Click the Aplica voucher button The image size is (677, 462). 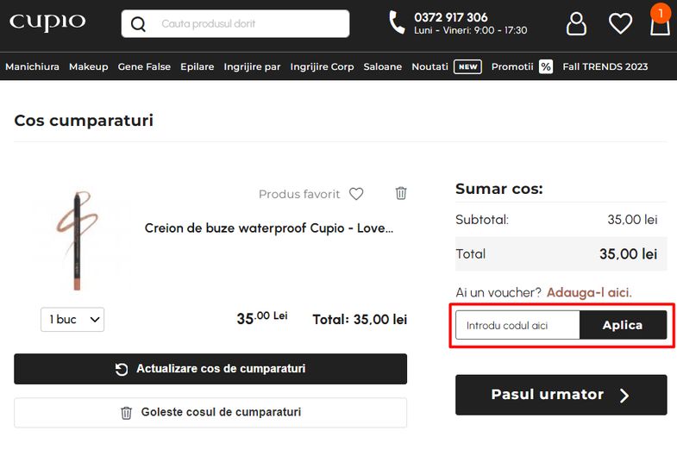tap(623, 325)
